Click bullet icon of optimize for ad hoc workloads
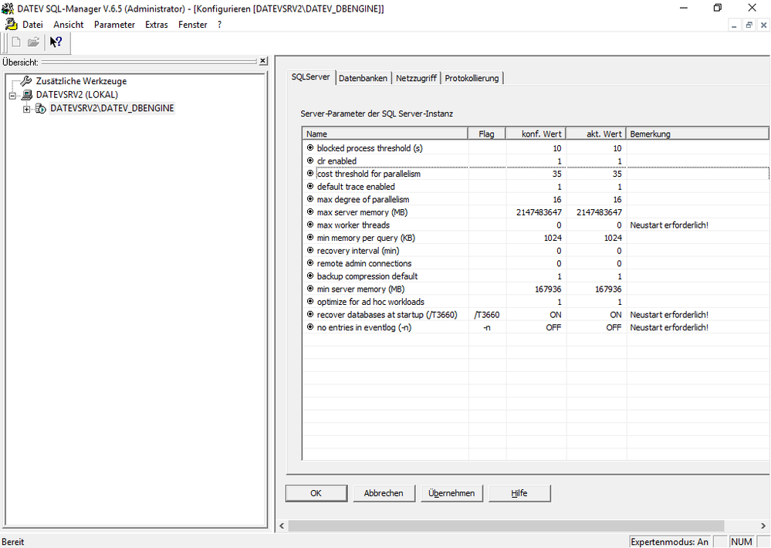771x548 pixels. tap(310, 301)
